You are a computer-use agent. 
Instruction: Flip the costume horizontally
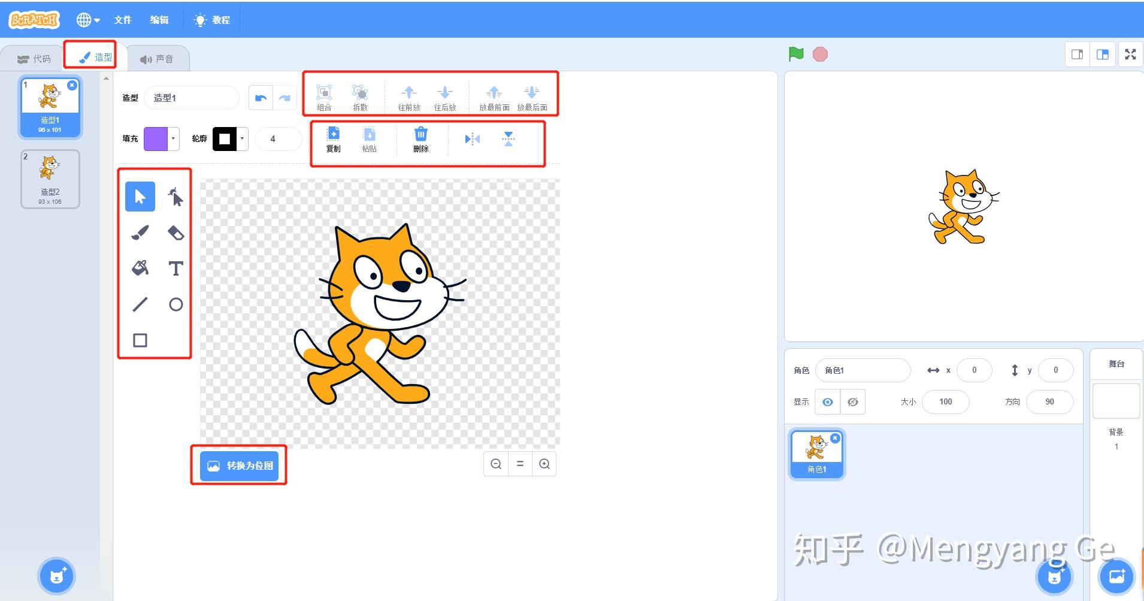point(473,139)
